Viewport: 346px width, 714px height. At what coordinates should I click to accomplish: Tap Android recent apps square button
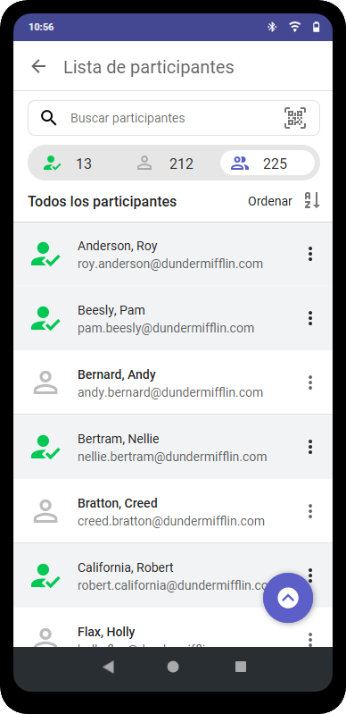click(241, 667)
